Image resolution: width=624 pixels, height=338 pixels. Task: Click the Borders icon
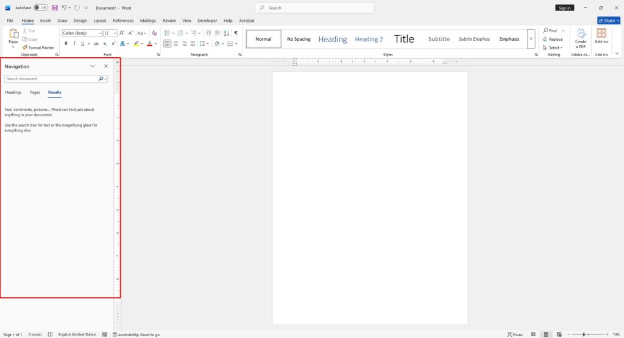(x=230, y=44)
